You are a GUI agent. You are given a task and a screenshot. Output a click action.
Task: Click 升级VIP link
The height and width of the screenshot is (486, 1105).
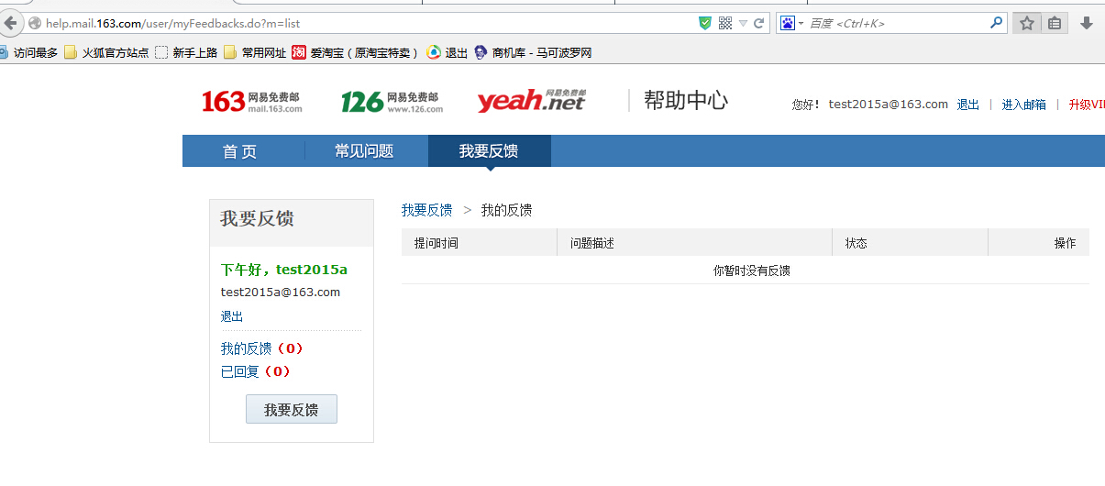coord(1087,105)
